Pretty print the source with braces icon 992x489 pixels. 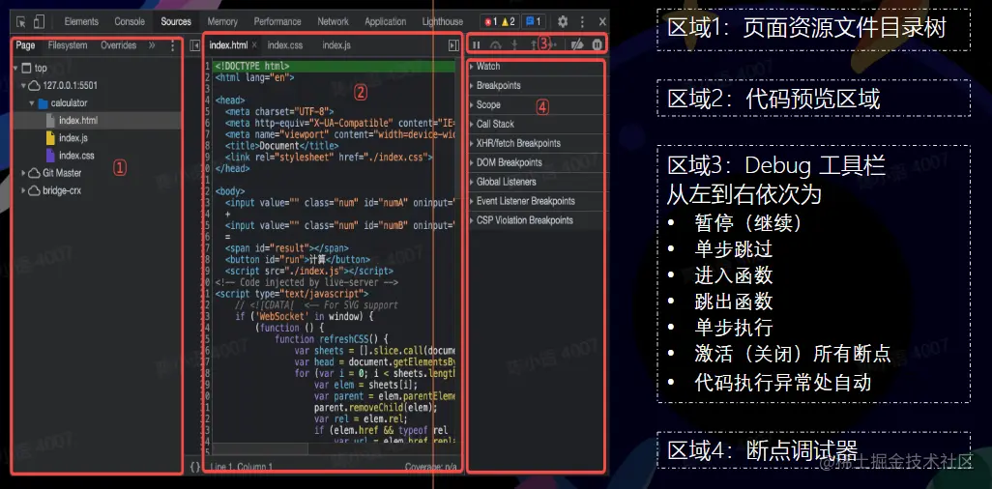coord(195,467)
